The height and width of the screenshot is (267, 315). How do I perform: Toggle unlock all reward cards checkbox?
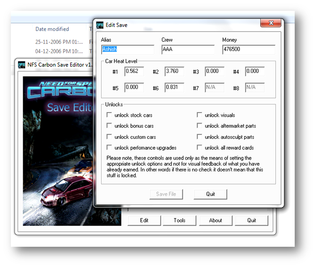(199, 147)
